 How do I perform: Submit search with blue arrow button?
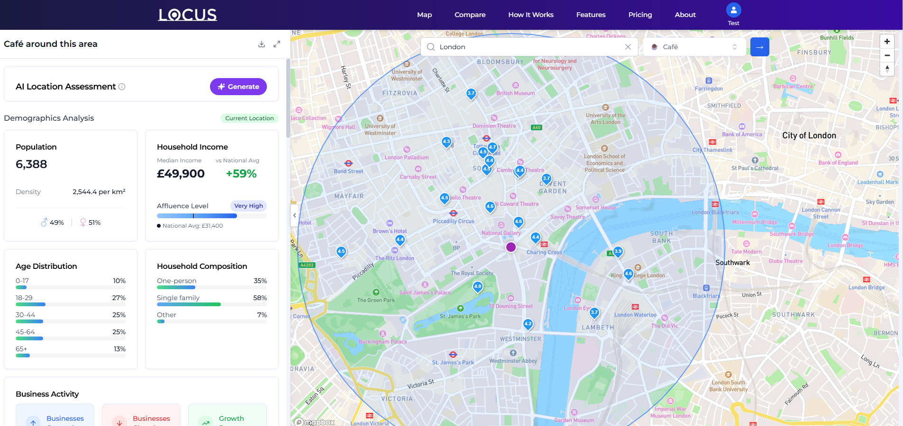pyautogui.click(x=759, y=47)
